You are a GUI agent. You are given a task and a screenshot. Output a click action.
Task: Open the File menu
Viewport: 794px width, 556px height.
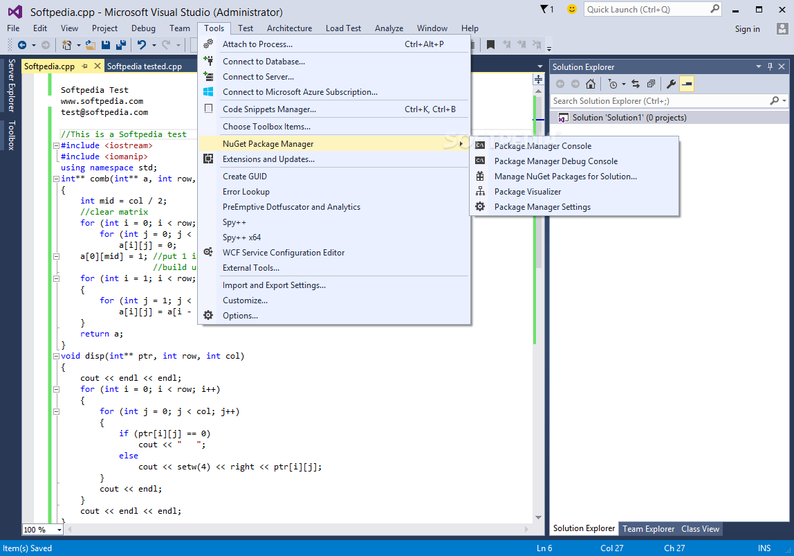13,28
